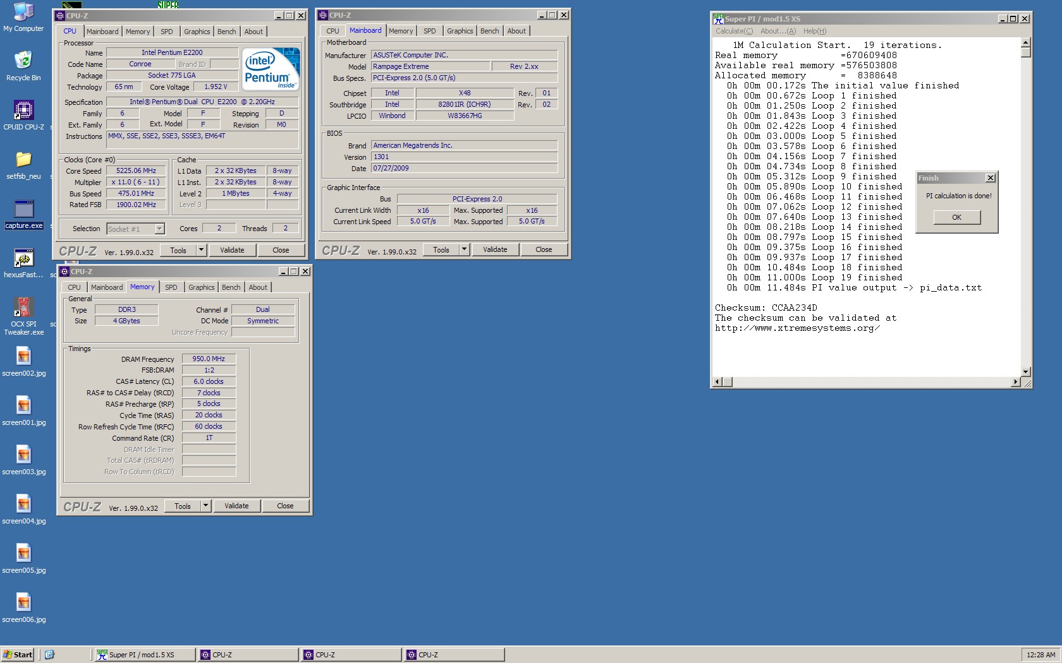Open the Recycle Bin icon
Screen dimensions: 1062x663
tap(23, 66)
